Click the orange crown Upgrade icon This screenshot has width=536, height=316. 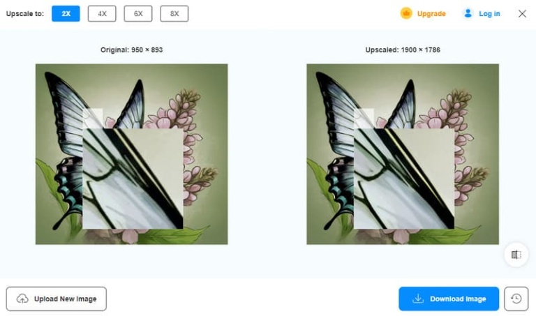pos(406,14)
